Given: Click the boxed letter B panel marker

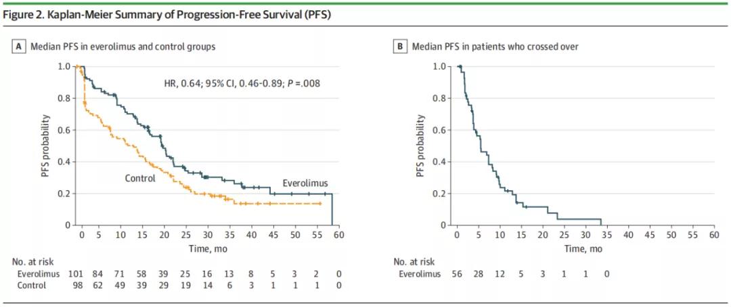Looking at the screenshot, I should pyautogui.click(x=399, y=47).
